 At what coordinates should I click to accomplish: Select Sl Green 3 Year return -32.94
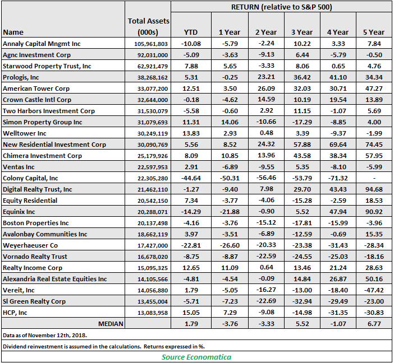coord(302,301)
